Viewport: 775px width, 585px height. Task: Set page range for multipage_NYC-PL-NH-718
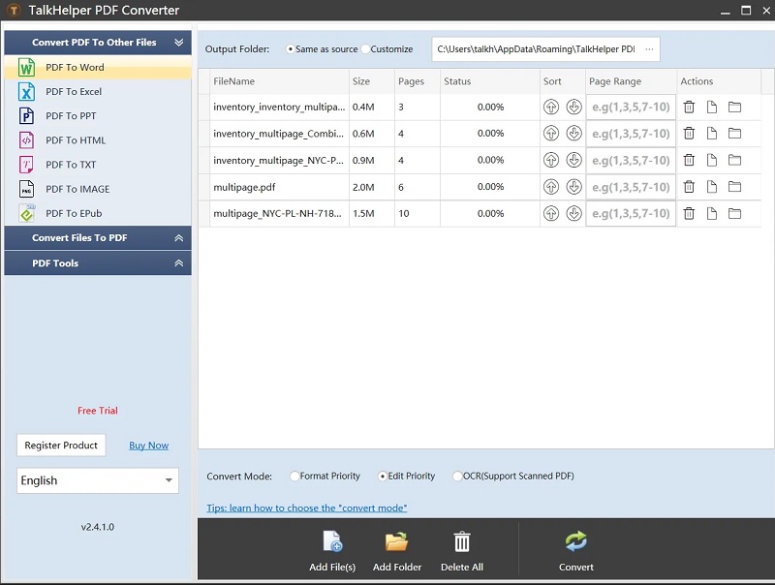[631, 213]
